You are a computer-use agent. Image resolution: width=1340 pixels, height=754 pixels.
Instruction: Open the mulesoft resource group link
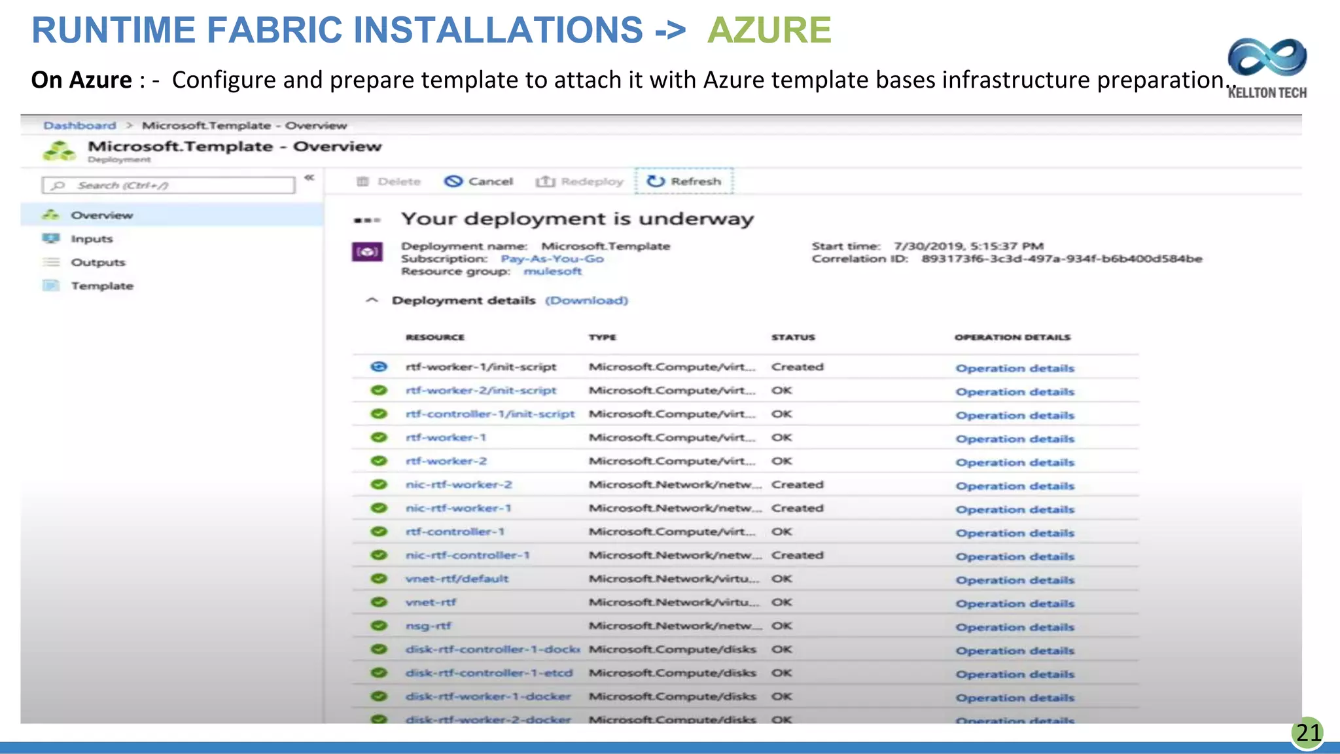click(x=552, y=271)
